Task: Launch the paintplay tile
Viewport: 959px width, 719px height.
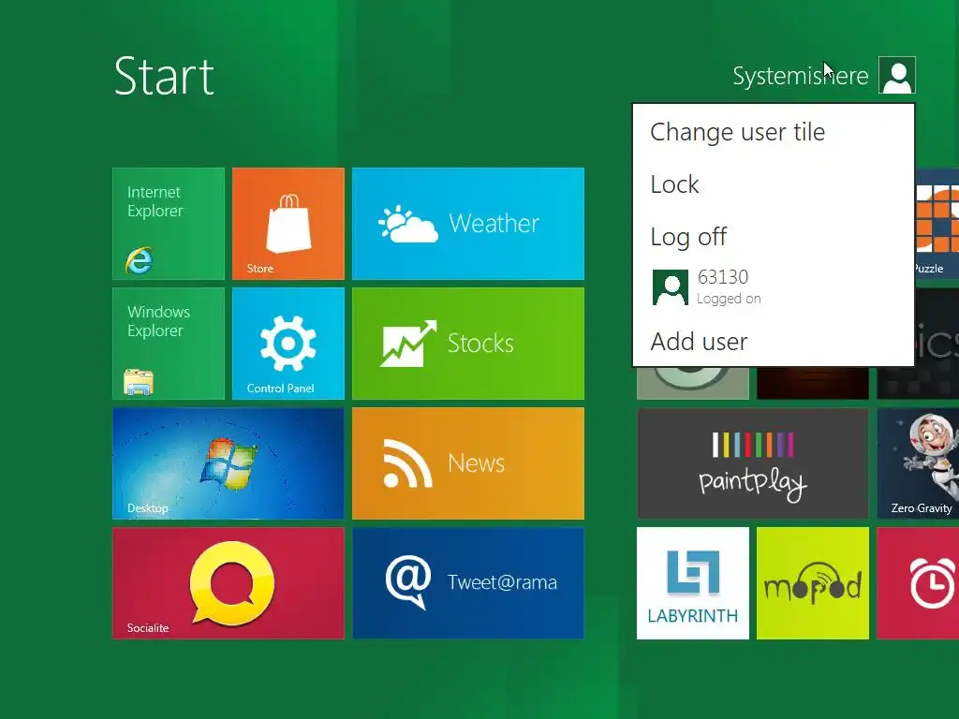Action: [x=752, y=463]
